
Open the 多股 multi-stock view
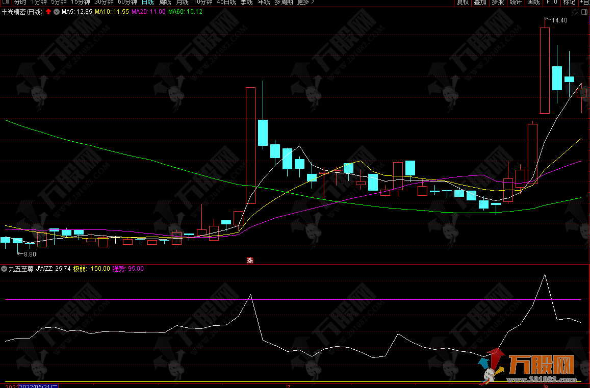click(x=498, y=2)
